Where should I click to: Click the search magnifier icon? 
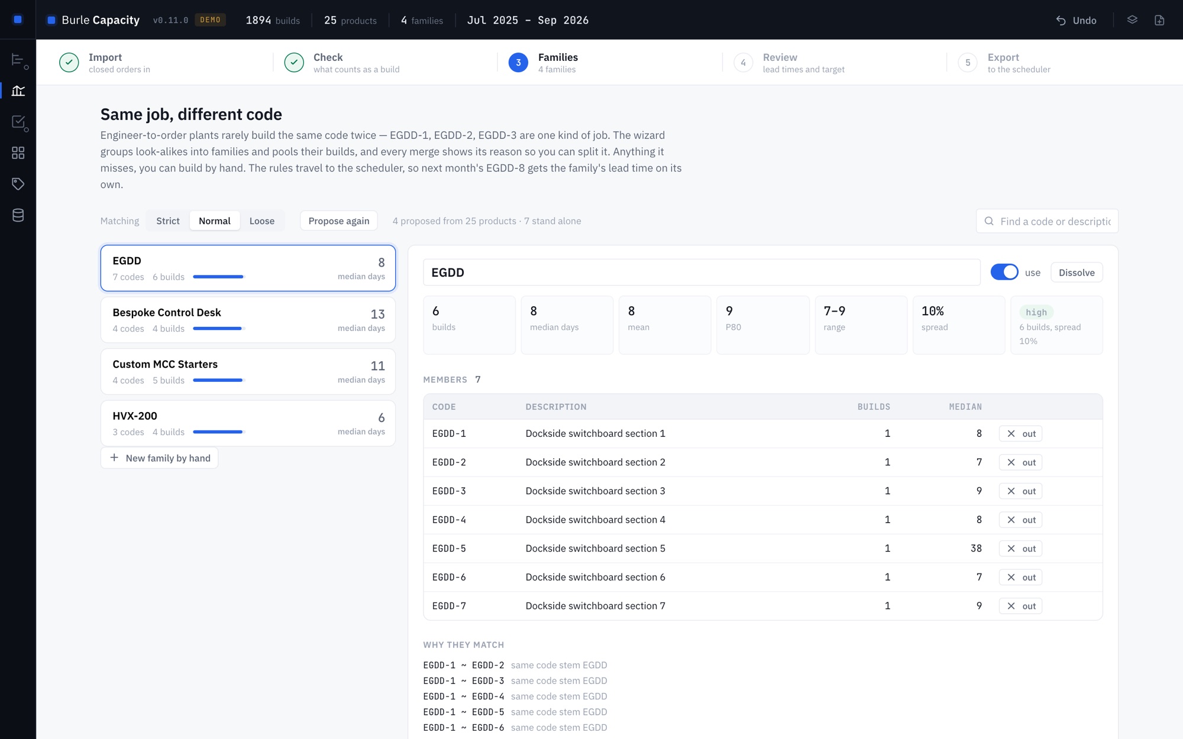coord(989,221)
